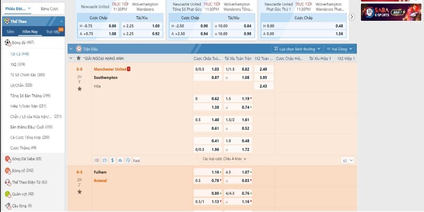Click the Fast button in match toolbar
The image size is (424, 212).
(x=137, y=161)
